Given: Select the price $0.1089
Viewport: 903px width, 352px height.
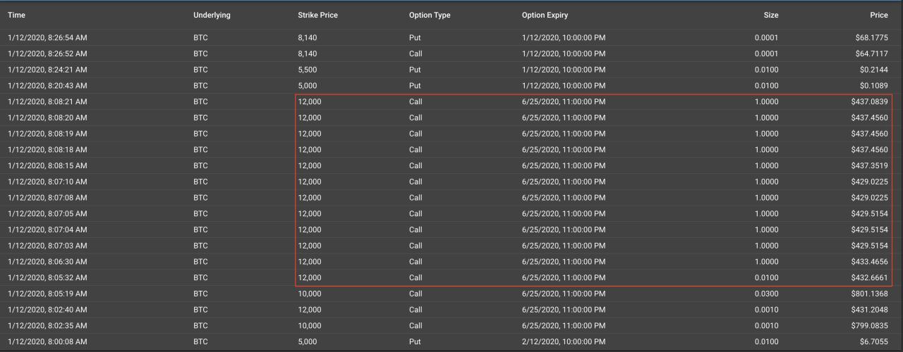Looking at the screenshot, I should 875,86.
